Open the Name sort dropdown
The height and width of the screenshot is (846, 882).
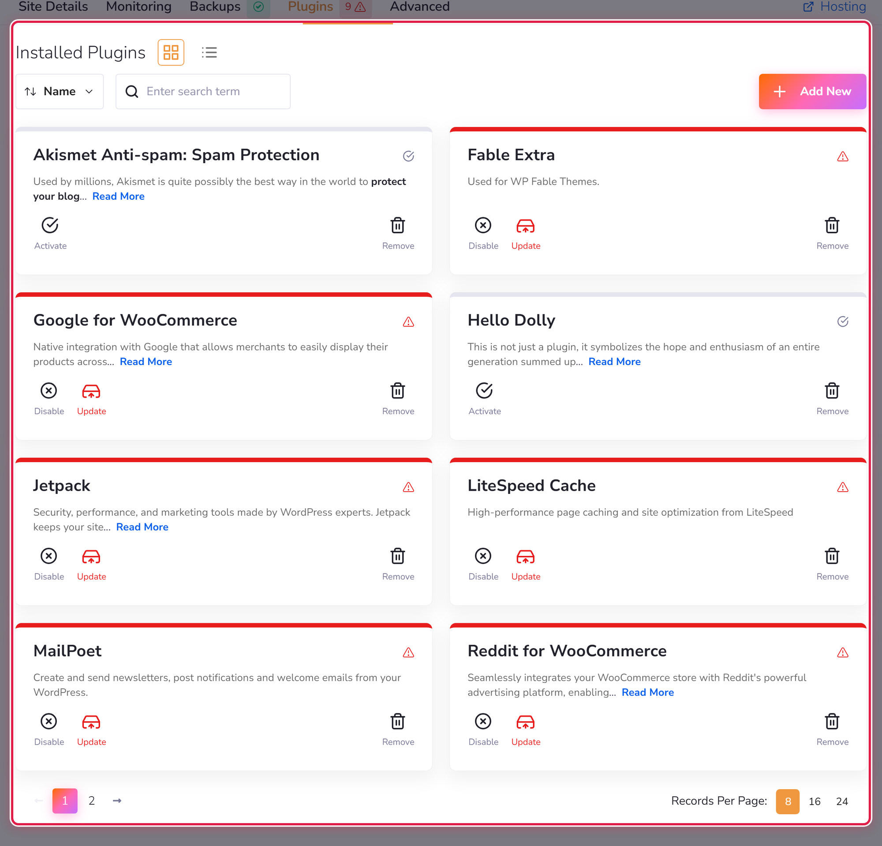(x=60, y=91)
